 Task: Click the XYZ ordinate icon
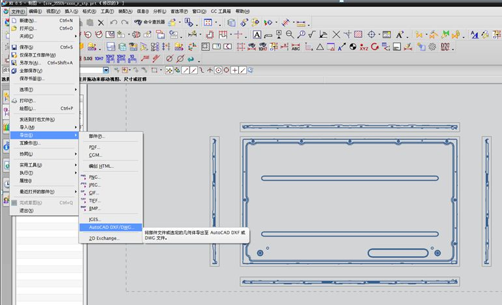[364, 47]
